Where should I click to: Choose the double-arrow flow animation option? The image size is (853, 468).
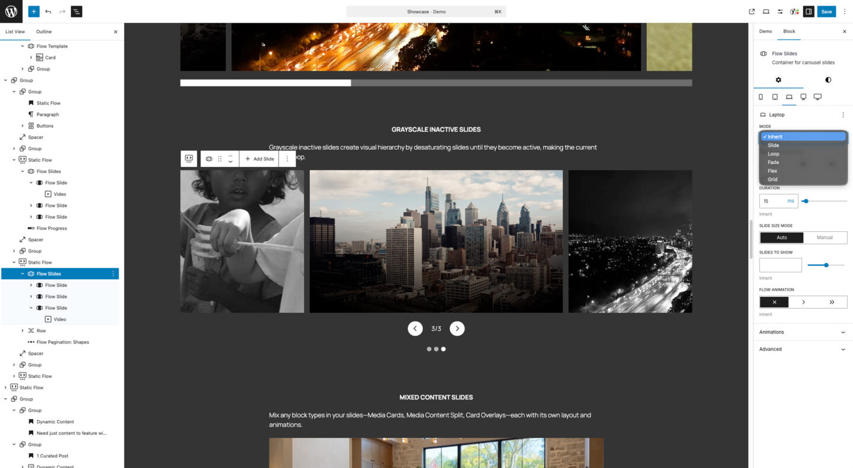832,302
